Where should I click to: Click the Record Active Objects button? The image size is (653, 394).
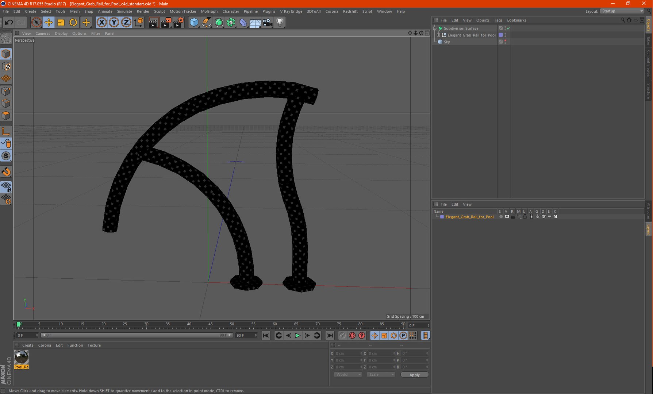coord(342,336)
